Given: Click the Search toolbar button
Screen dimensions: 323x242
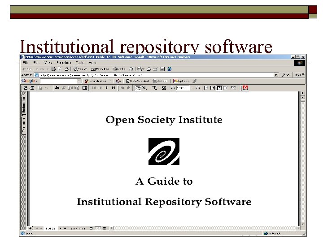Looking at the screenshot, I should 80,69.
